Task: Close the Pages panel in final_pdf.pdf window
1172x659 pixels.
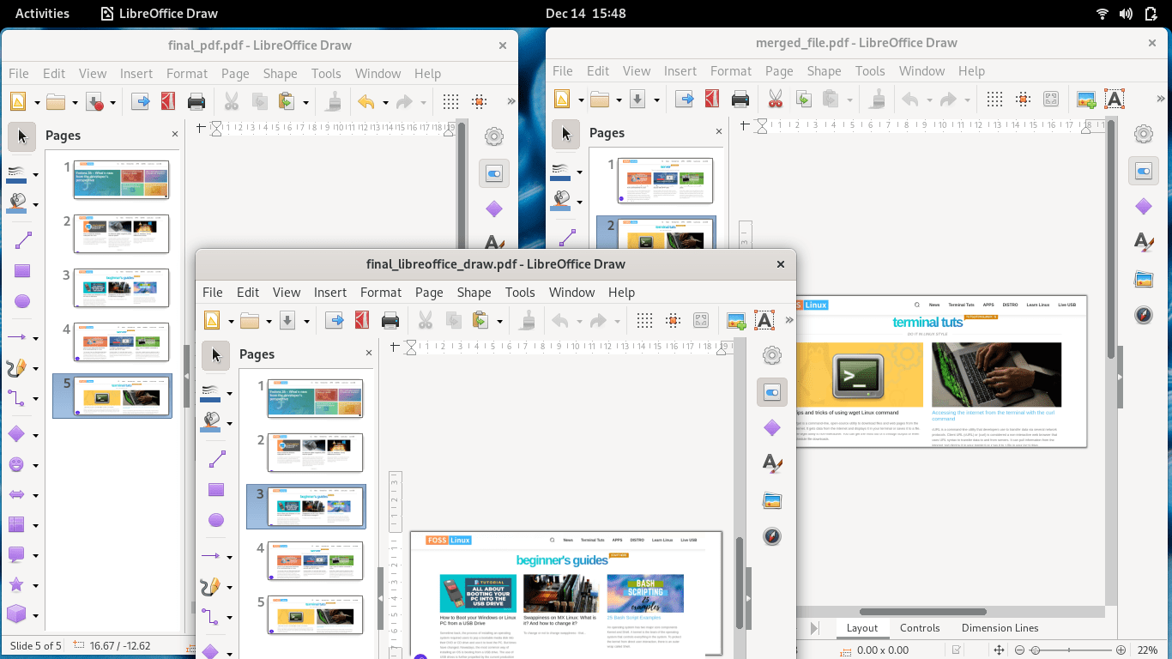Action: 175,134
